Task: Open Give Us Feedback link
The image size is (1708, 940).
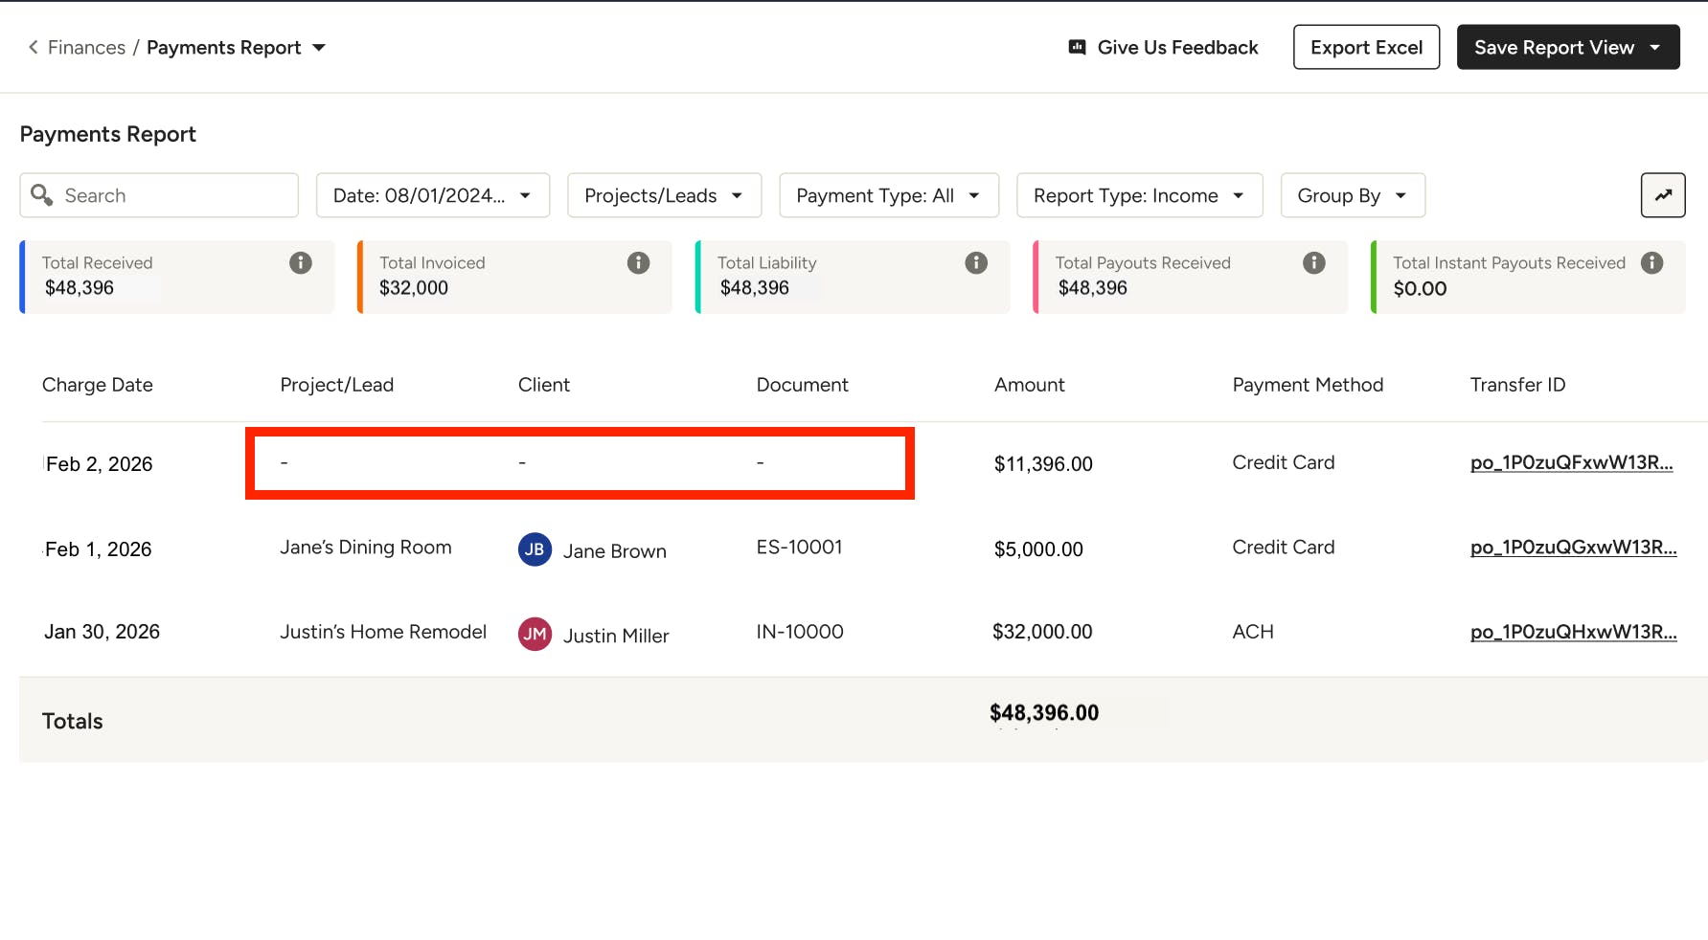Action: [x=1177, y=48]
